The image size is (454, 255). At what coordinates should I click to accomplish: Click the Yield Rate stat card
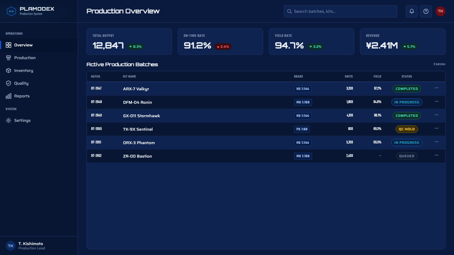[x=311, y=42]
